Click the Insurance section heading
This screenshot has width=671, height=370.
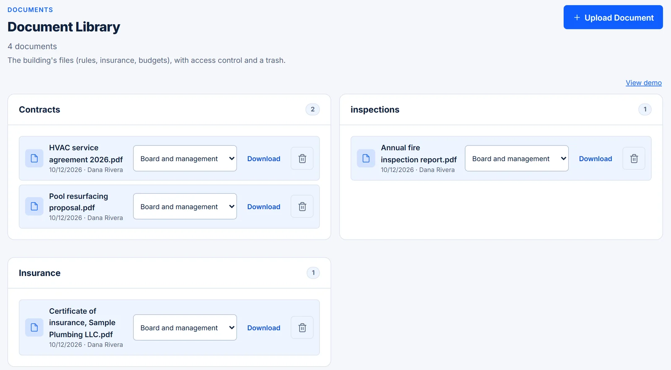click(x=39, y=273)
